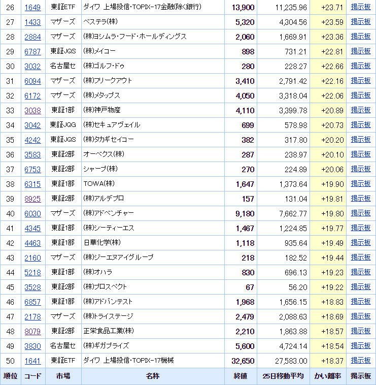Open stock code 4345 link

point(32,229)
